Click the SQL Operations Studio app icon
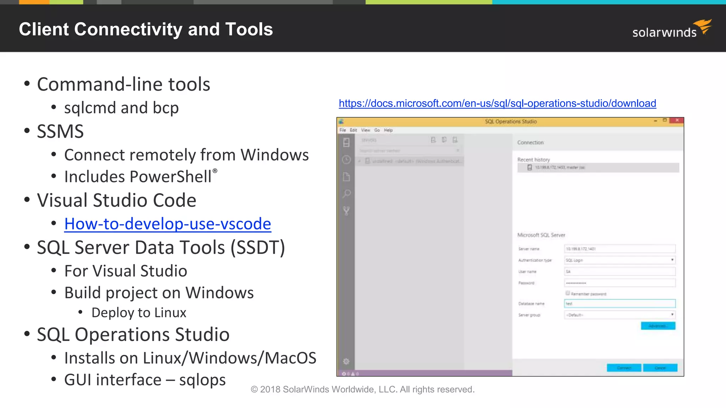Viewport: 726px width, 408px height. point(341,121)
